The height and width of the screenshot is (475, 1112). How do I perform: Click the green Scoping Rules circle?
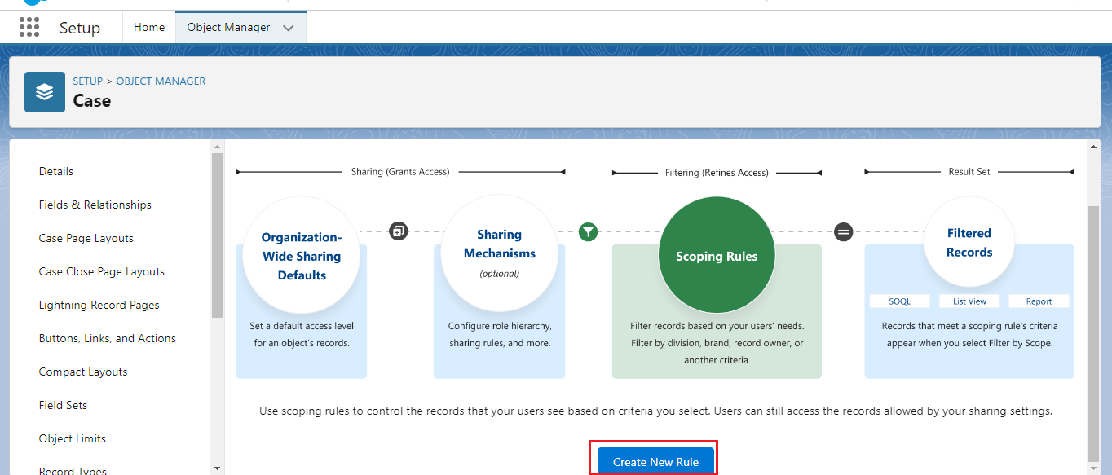(x=716, y=254)
